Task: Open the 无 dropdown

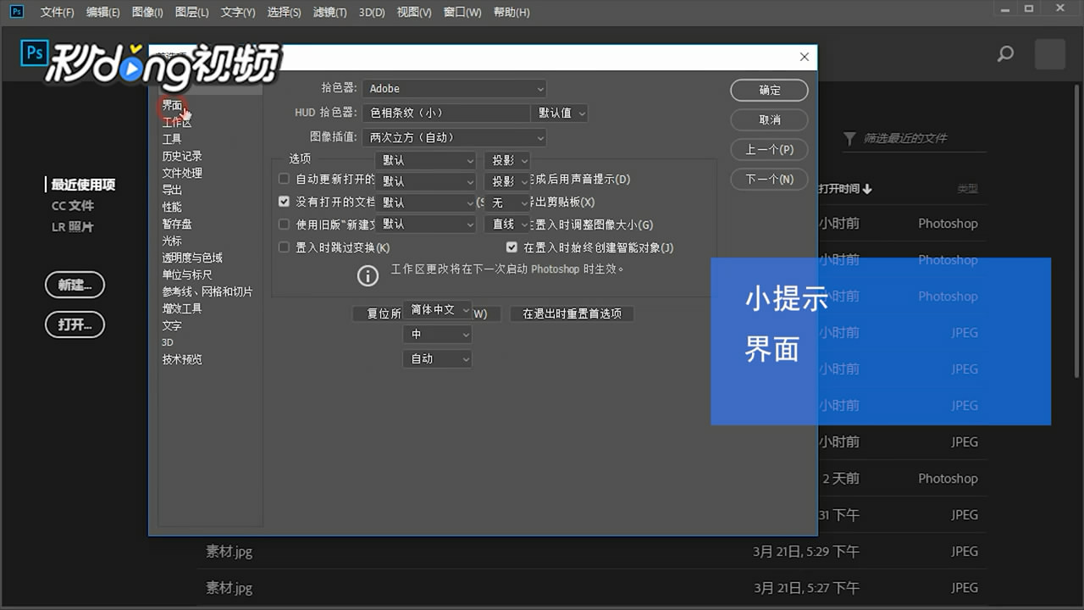Action: point(507,202)
